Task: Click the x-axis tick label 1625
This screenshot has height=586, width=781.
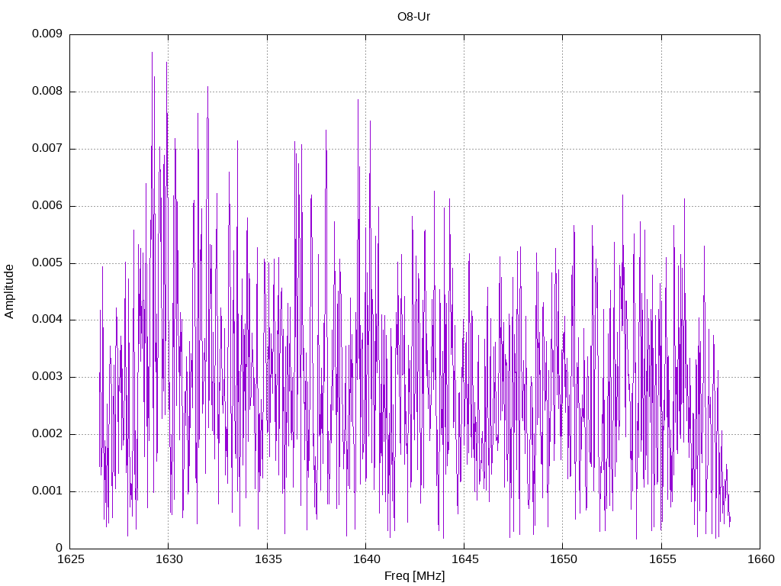Action: 71,559
